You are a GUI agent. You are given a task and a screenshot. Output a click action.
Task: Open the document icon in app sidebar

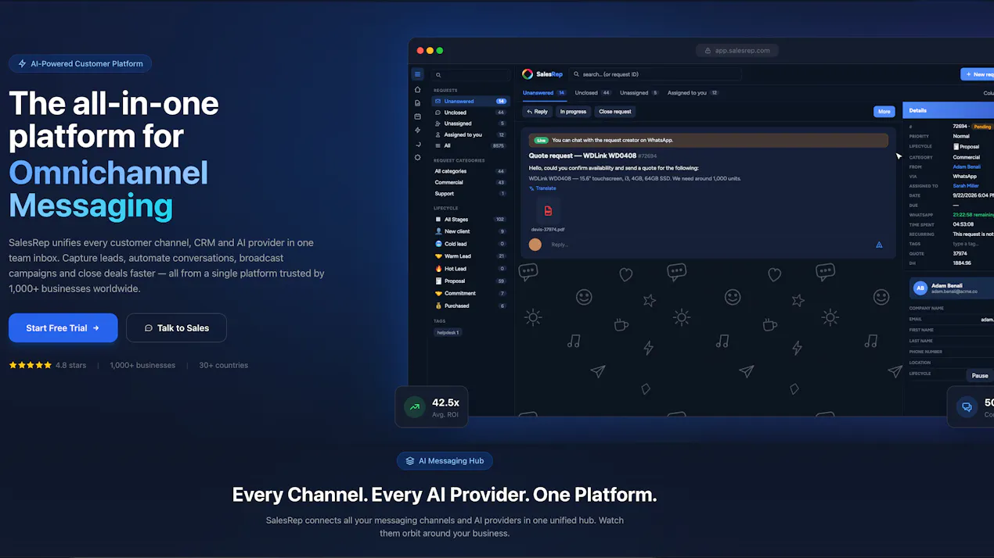coord(418,103)
